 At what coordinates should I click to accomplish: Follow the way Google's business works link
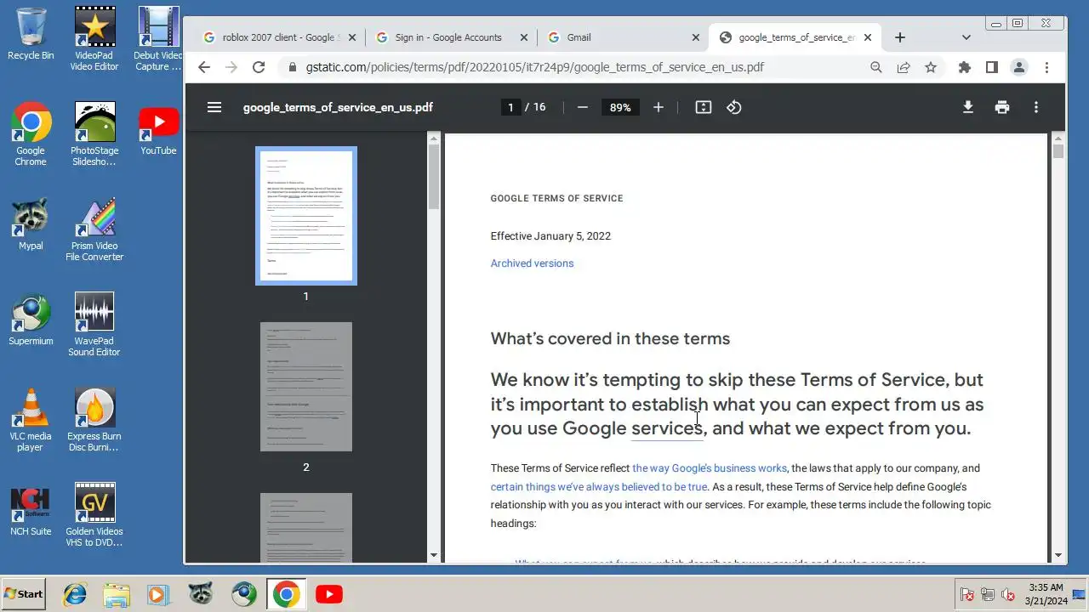click(x=710, y=468)
